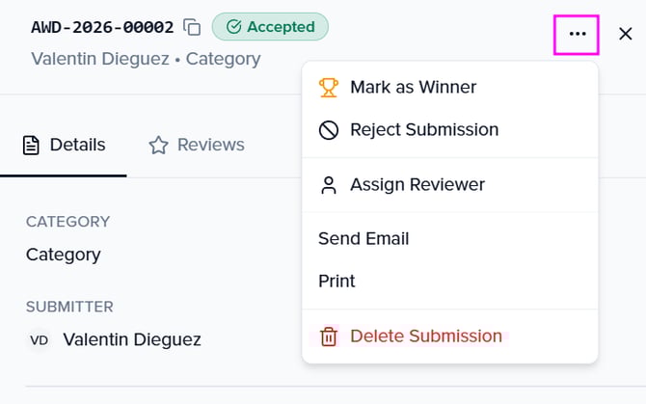Click the star icon on Reviews tab
This screenshot has height=404, width=646.
(158, 146)
